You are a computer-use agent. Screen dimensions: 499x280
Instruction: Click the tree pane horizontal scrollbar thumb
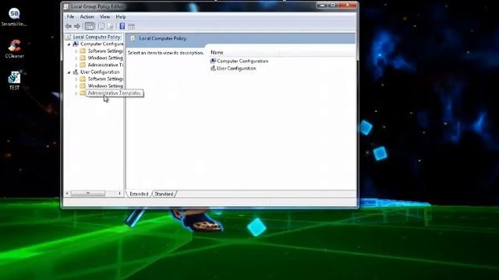88,193
